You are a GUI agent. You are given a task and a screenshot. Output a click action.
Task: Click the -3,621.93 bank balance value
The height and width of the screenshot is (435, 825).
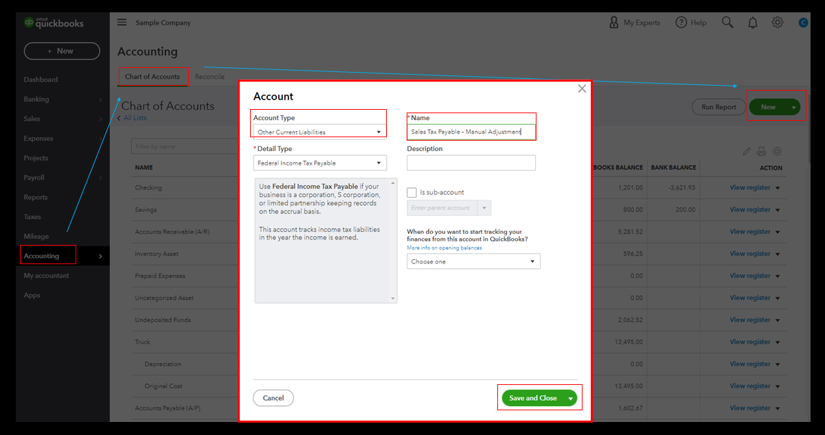pos(681,188)
